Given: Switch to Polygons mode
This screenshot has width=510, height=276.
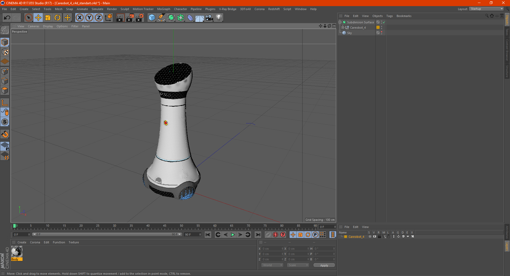Looking at the screenshot, I should point(5,90).
